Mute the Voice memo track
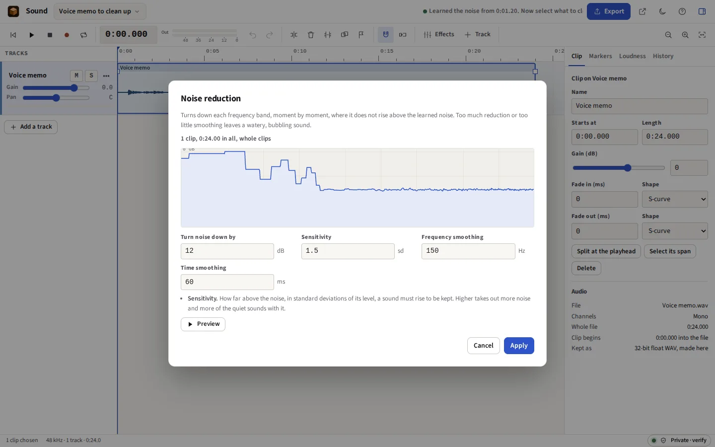The height and width of the screenshot is (447, 715). (76, 75)
